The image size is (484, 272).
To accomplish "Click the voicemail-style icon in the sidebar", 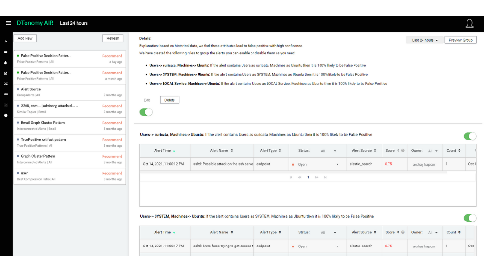I will 6,94.
